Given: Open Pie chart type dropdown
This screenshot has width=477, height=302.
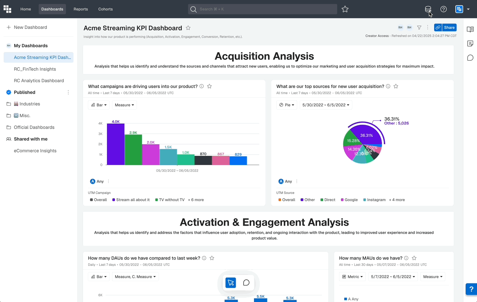Looking at the screenshot, I should pos(286,105).
